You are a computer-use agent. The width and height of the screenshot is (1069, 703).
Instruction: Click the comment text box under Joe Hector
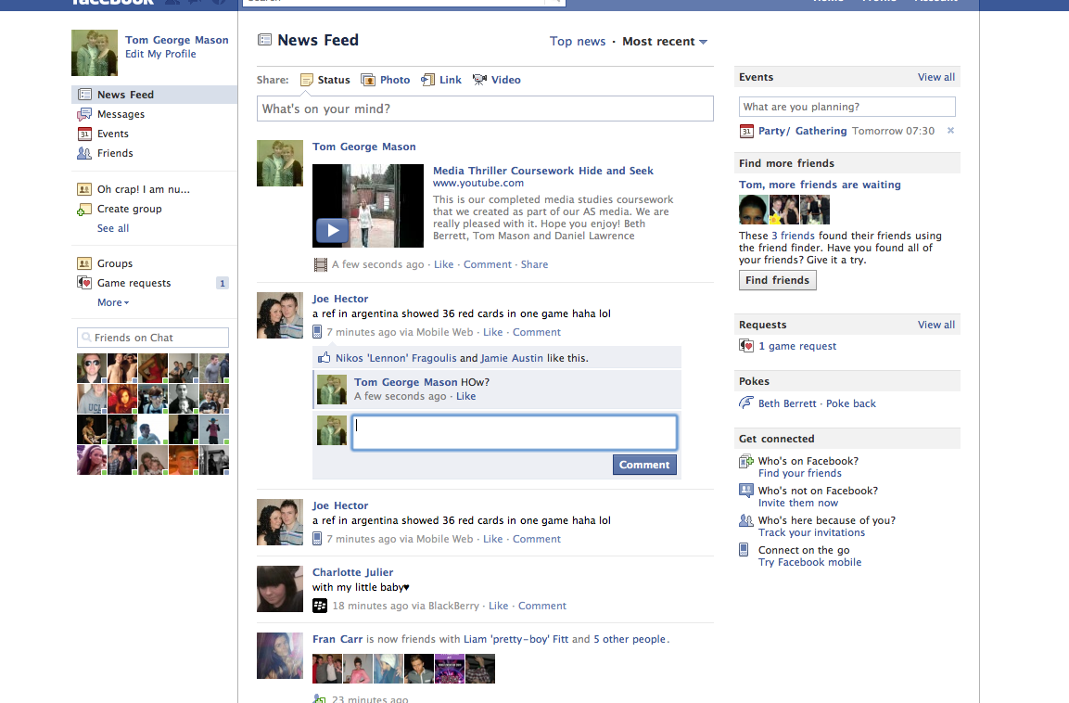[514, 432]
